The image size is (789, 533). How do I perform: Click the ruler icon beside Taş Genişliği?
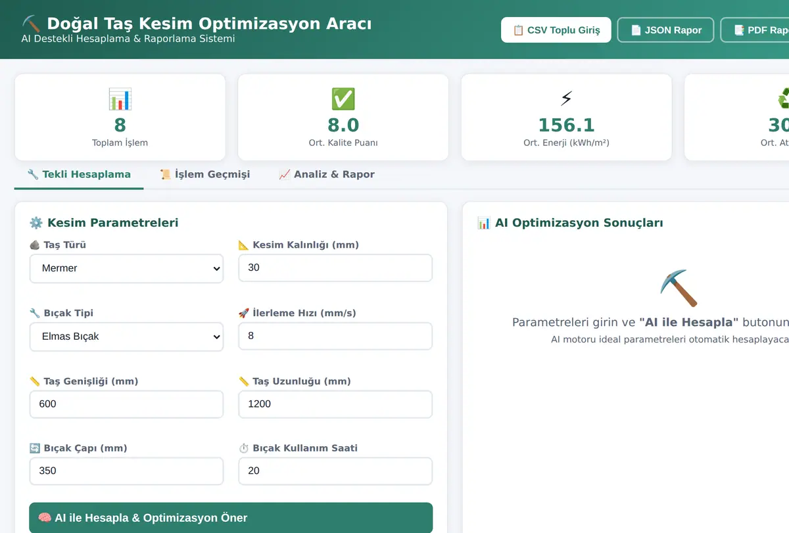(35, 381)
